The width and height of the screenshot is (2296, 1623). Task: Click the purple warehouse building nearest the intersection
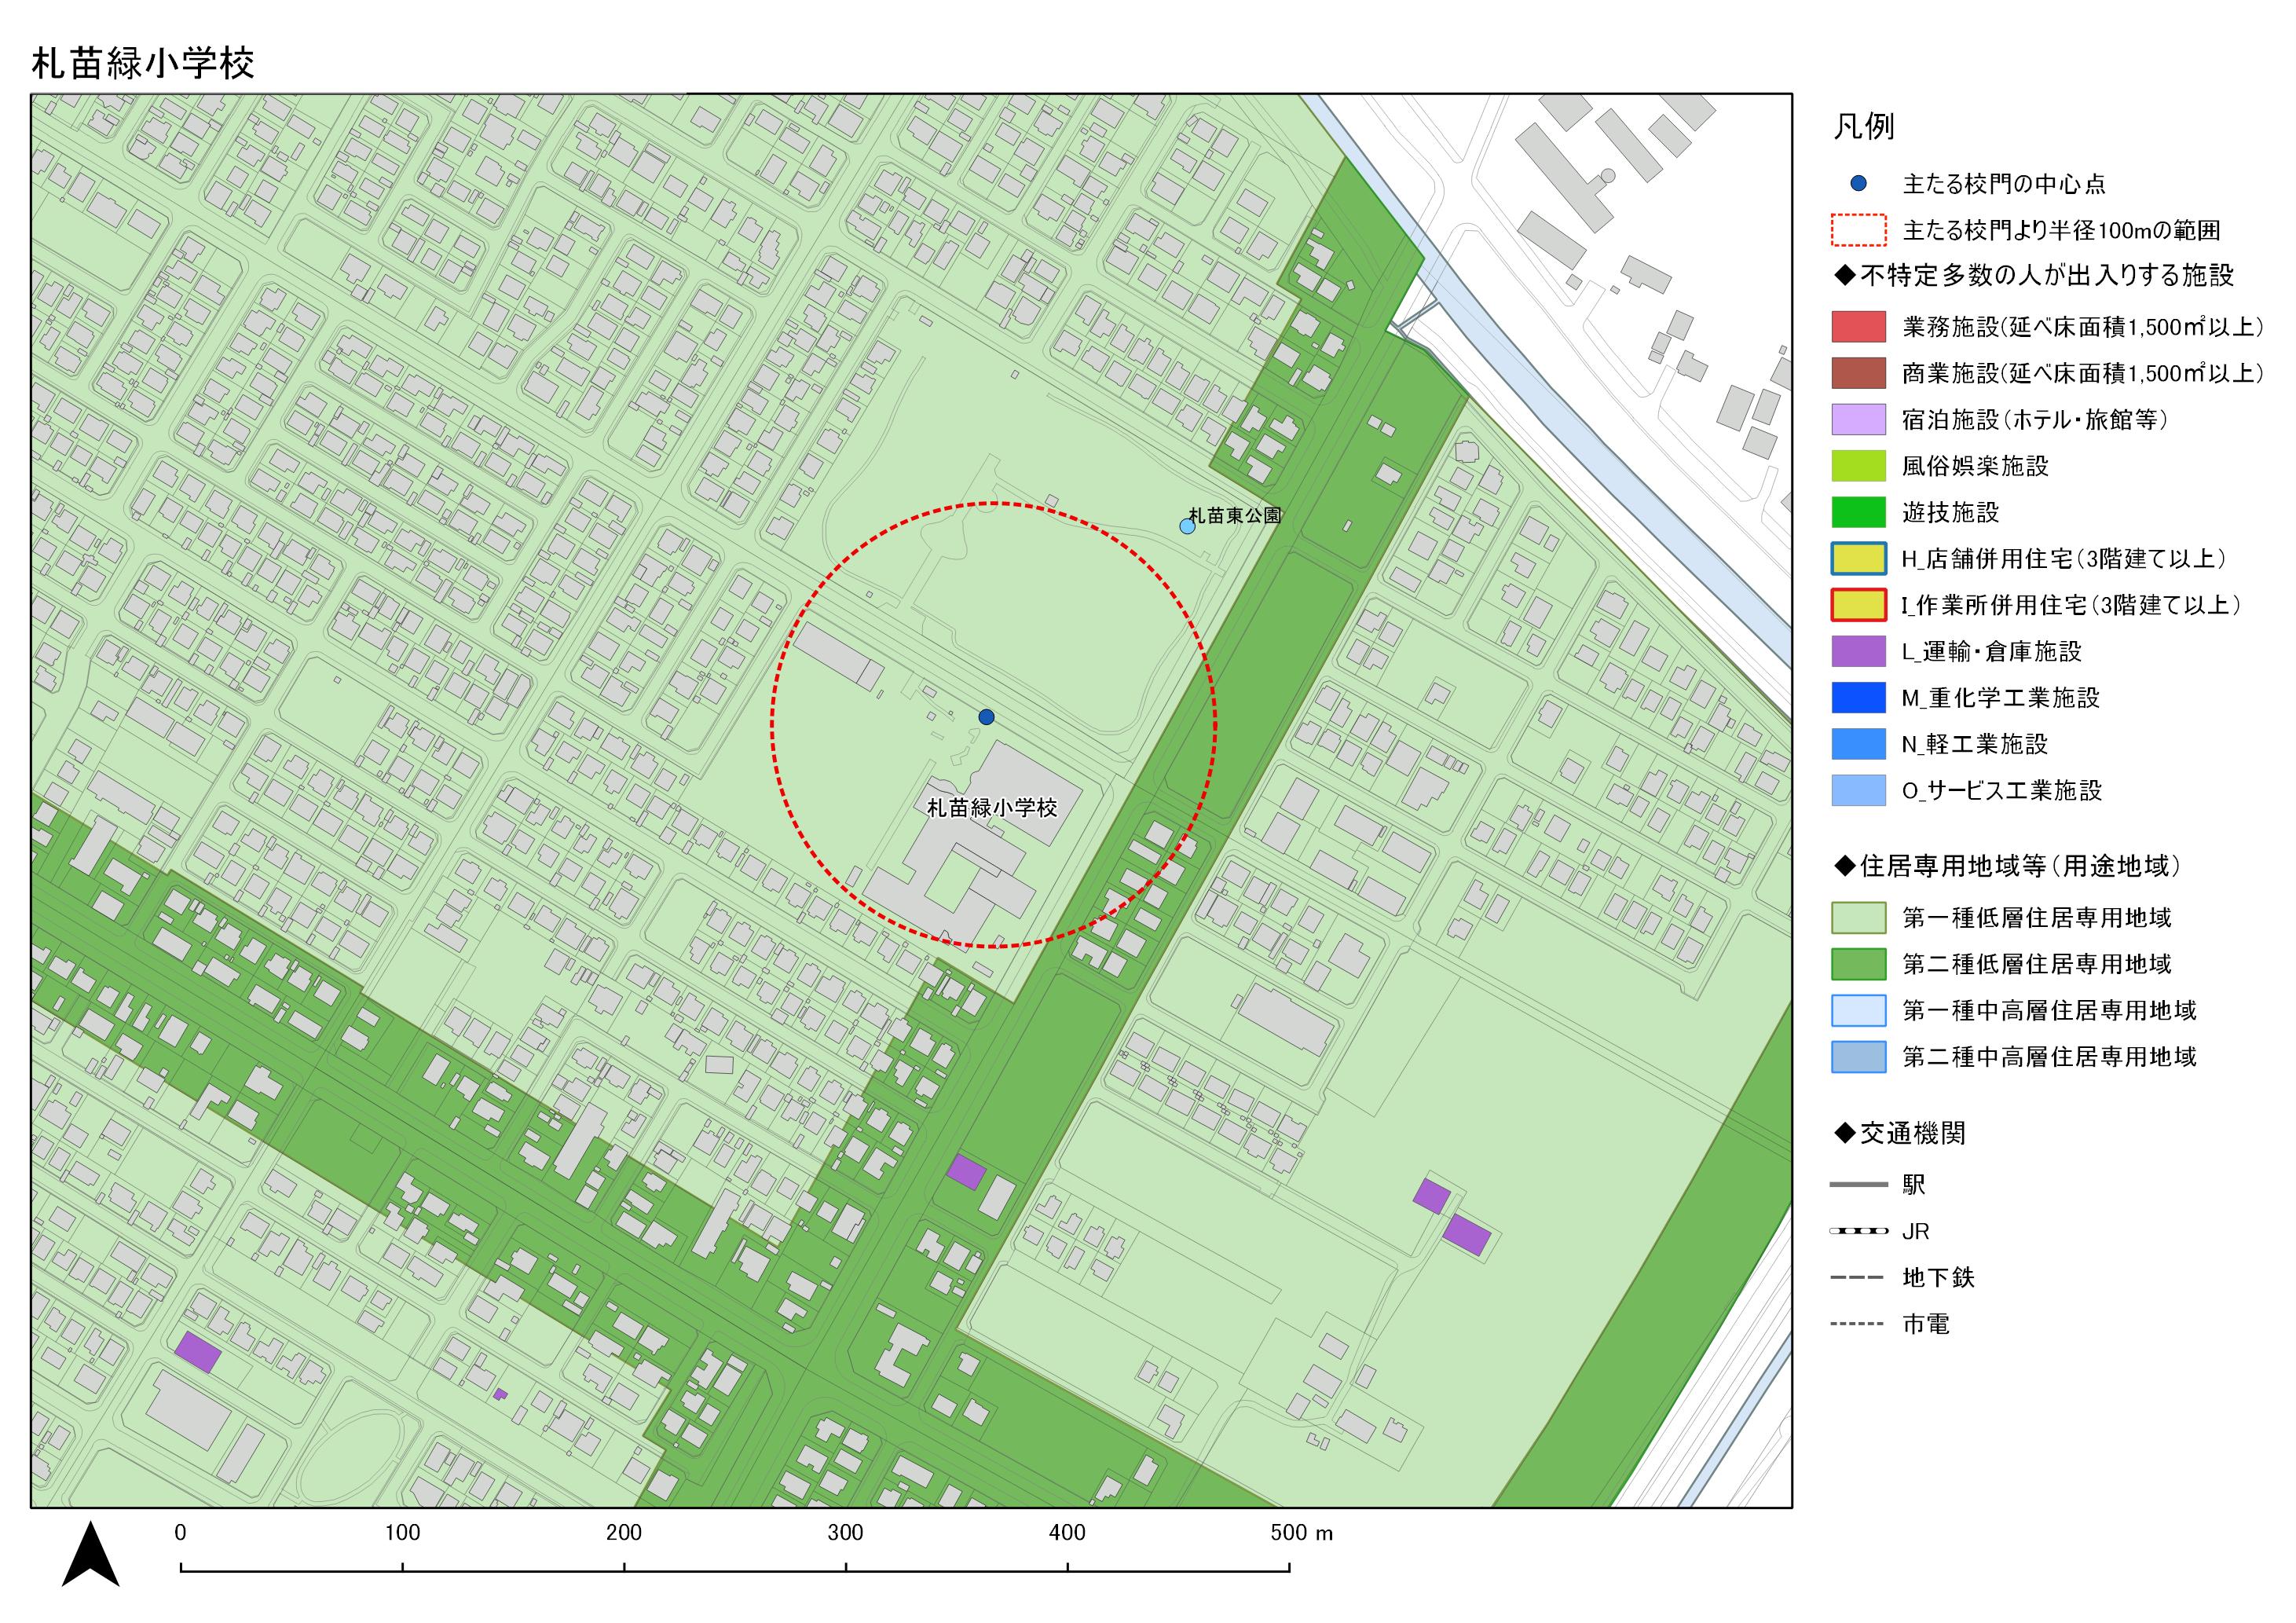pyautogui.click(x=966, y=1171)
